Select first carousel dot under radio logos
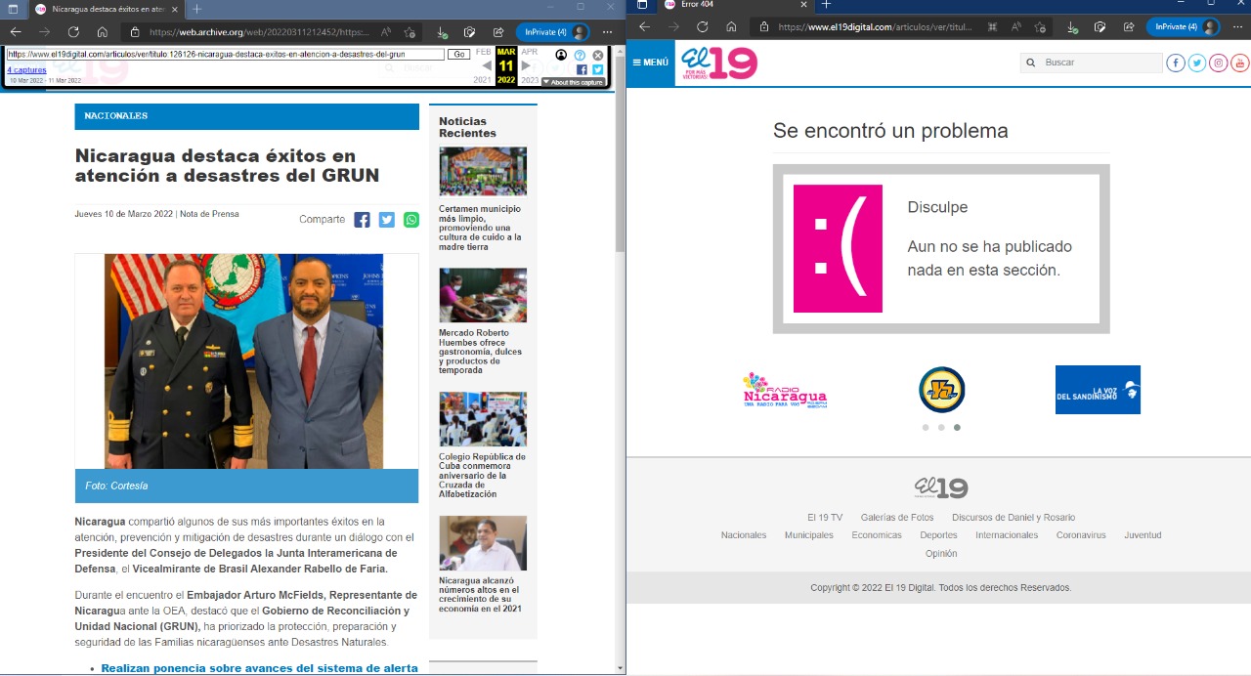1251x676 pixels. (926, 427)
